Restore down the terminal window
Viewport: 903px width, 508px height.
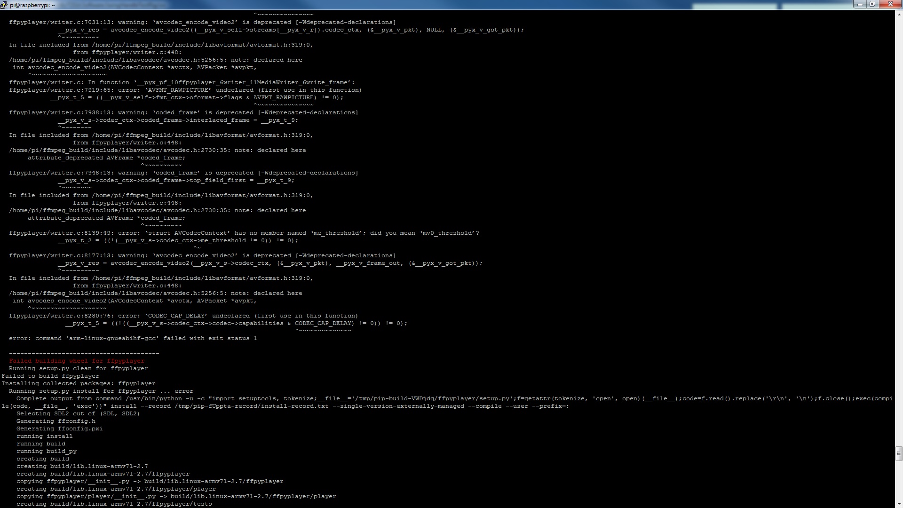(x=872, y=4)
